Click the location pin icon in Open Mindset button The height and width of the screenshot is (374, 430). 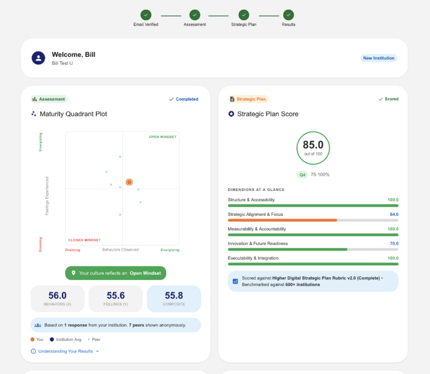73,273
